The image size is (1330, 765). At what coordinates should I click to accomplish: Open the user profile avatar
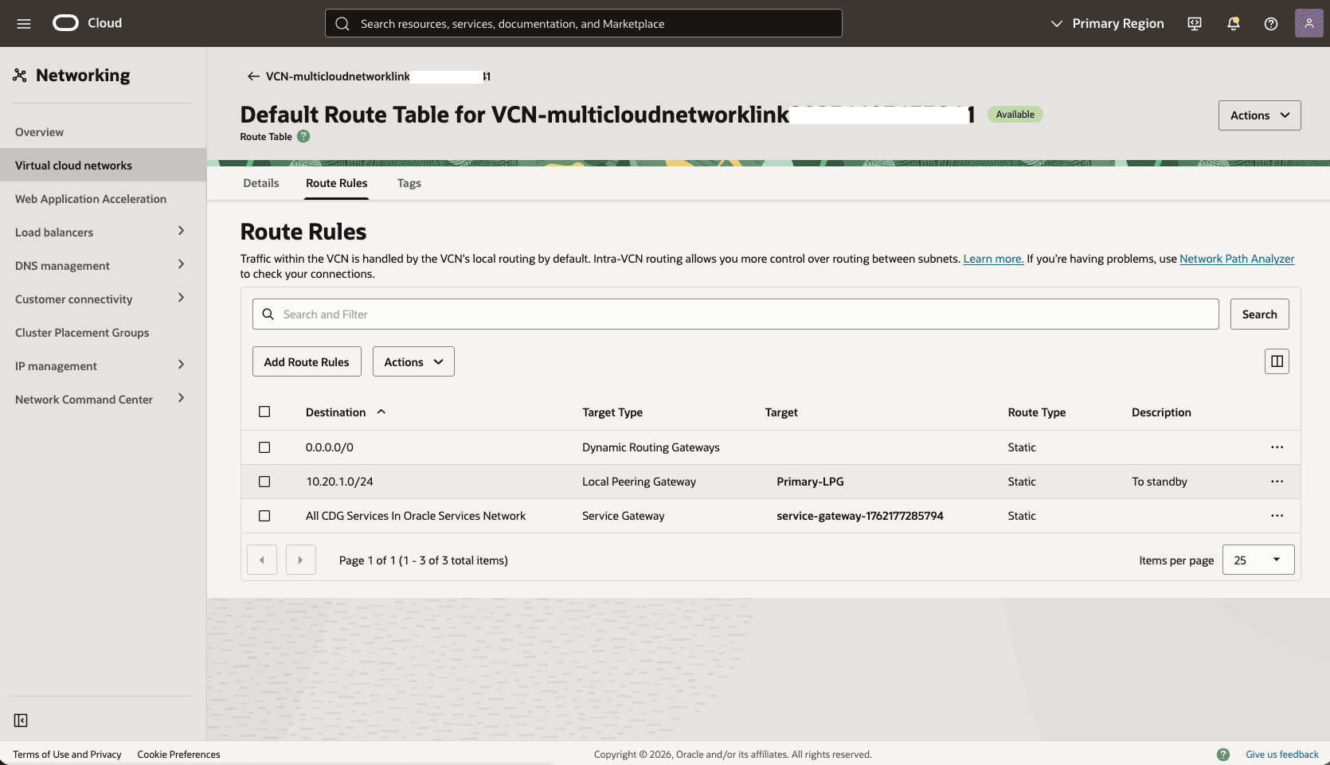click(1308, 23)
